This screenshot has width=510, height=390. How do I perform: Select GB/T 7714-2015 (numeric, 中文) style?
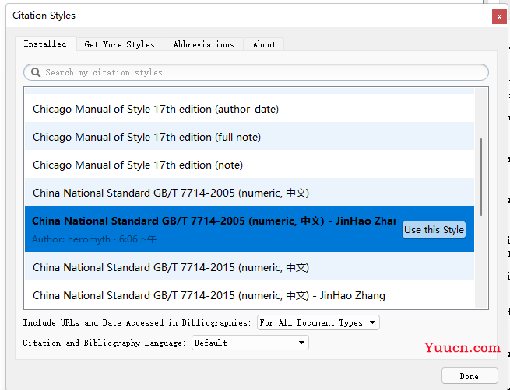(249, 267)
